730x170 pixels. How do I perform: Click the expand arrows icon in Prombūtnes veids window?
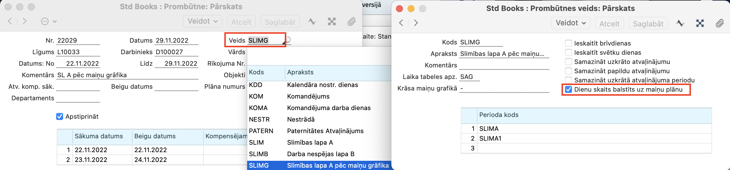(700, 23)
